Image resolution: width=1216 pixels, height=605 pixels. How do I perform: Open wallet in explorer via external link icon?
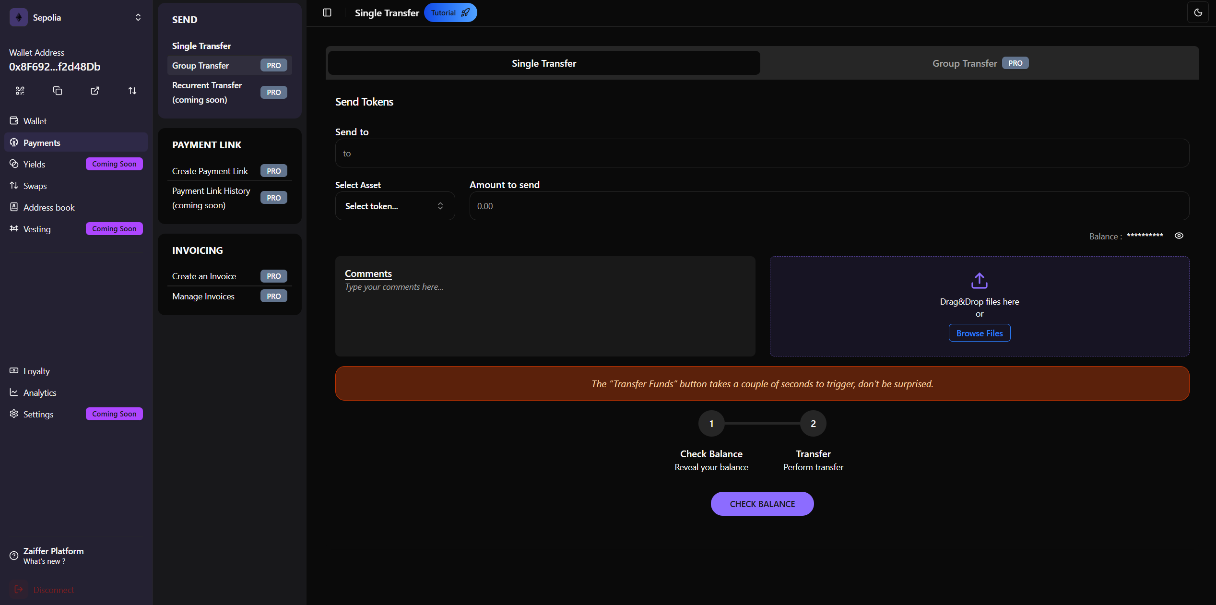[95, 91]
